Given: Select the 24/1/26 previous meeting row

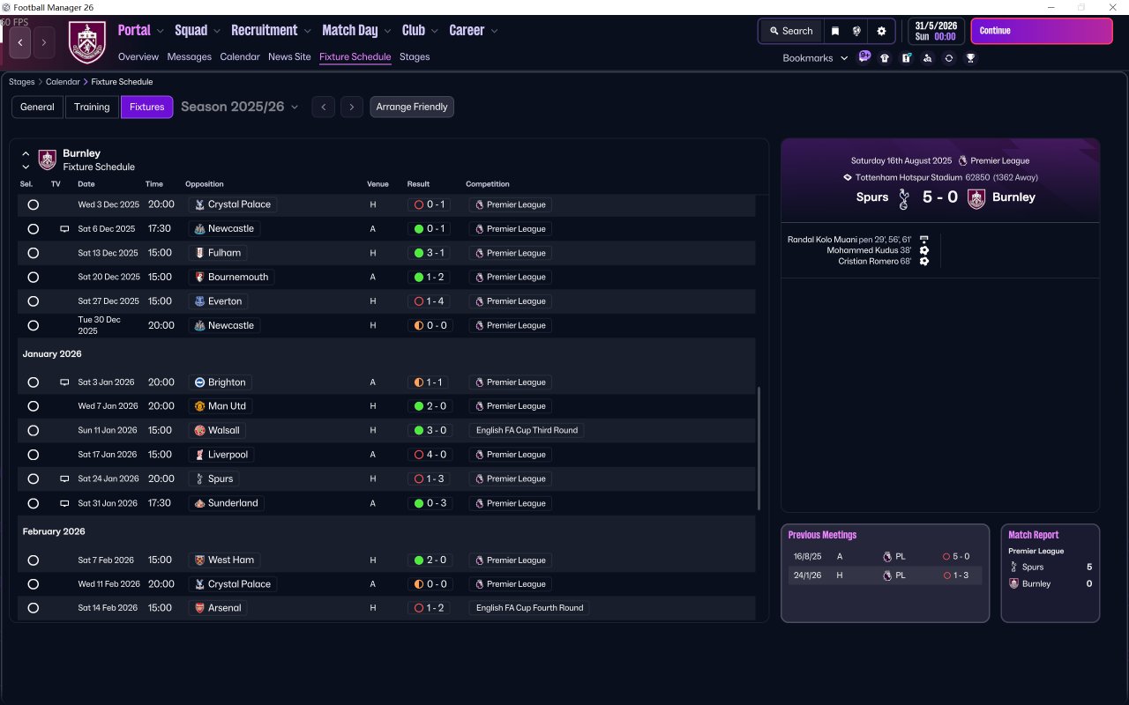Looking at the screenshot, I should click(885, 575).
